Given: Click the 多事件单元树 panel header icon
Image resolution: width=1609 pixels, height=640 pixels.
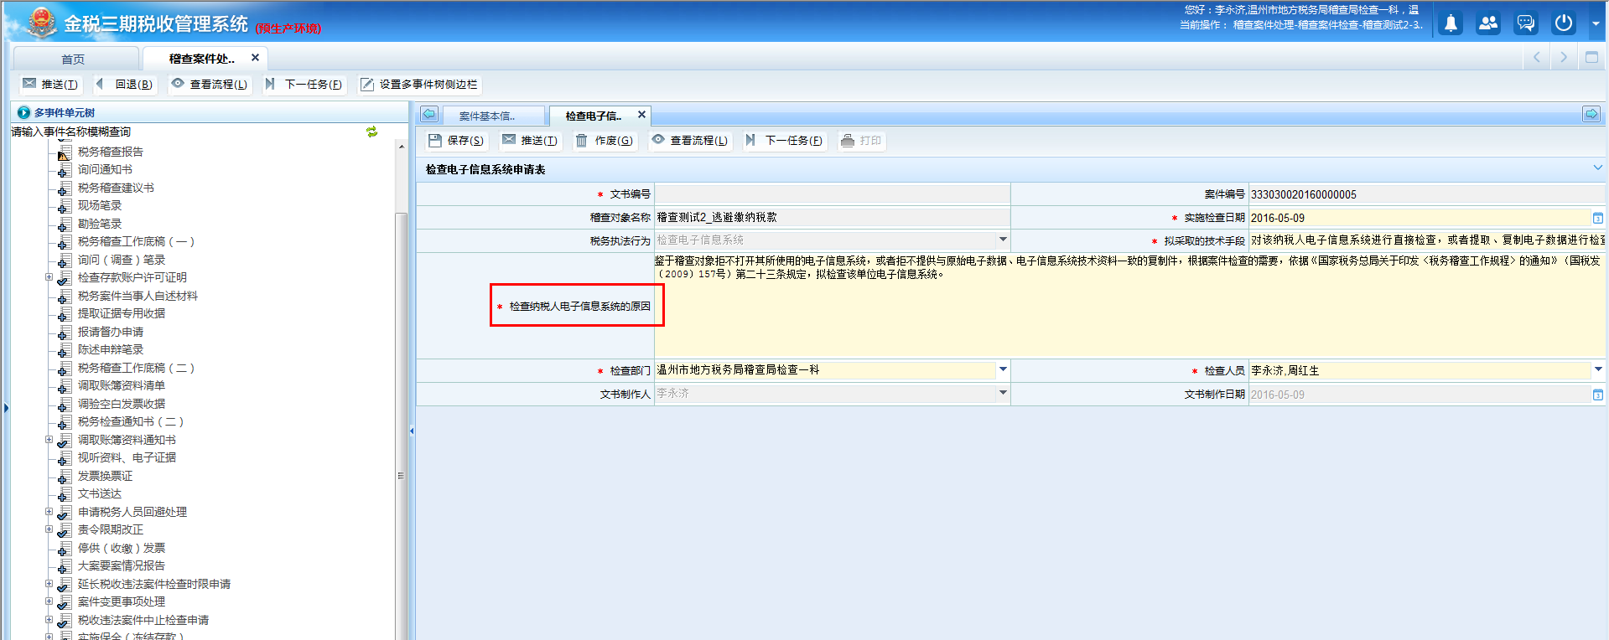Looking at the screenshot, I should click(23, 112).
